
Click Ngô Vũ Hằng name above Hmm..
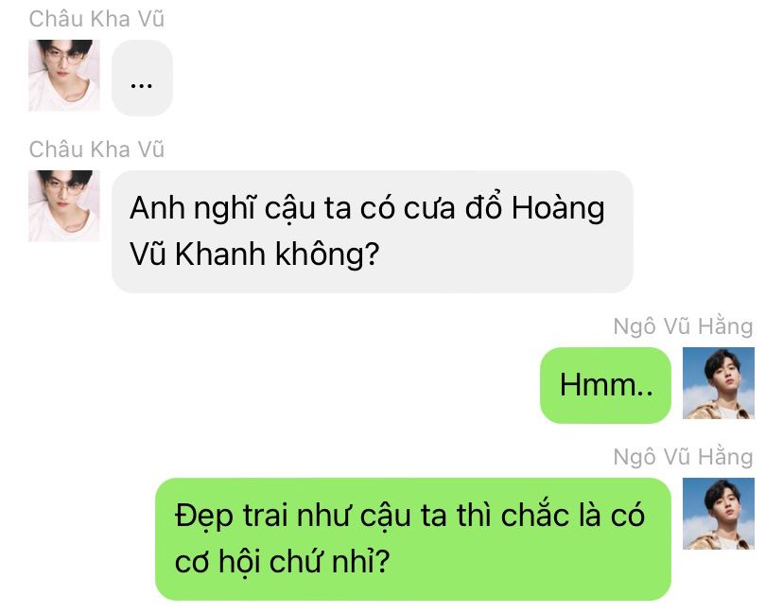coord(683,326)
